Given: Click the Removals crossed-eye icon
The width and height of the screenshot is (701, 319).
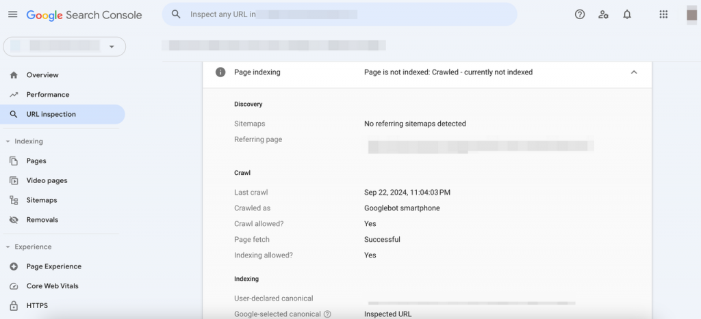Looking at the screenshot, I should coord(14,220).
